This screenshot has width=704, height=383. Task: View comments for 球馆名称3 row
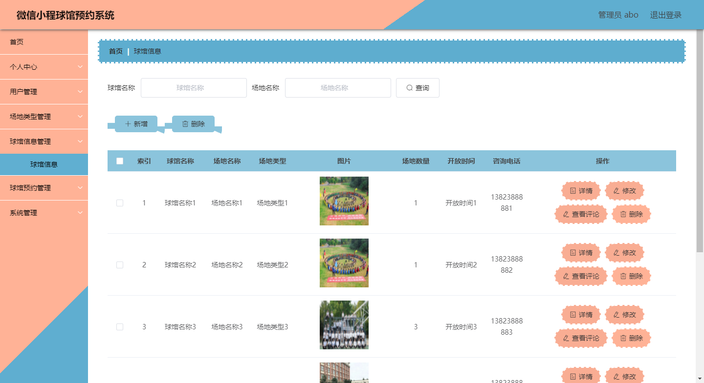pos(581,338)
